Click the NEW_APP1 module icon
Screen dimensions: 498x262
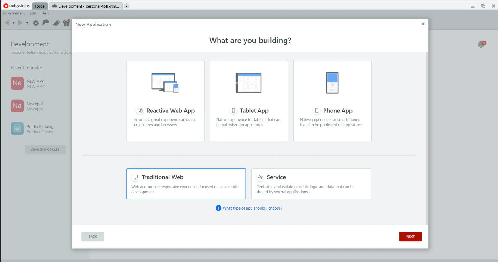pyautogui.click(x=17, y=83)
